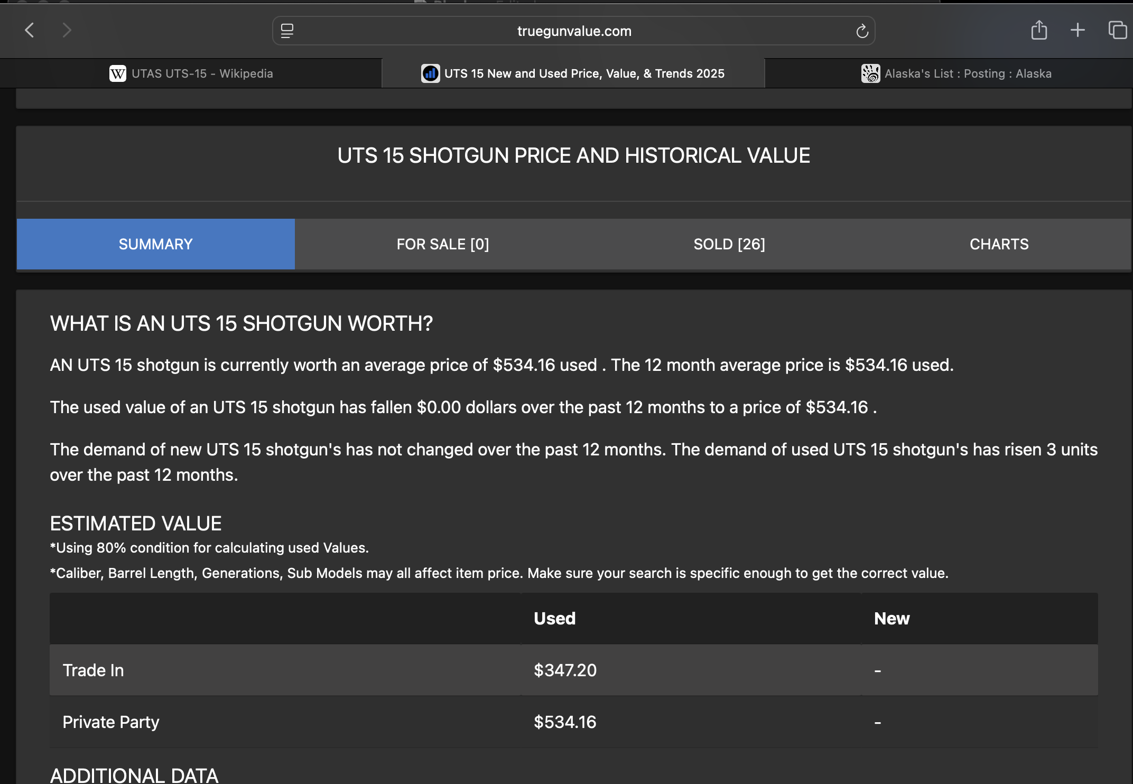Click the 80% condition note text
Viewport: 1133px width, 784px height.
pyautogui.click(x=209, y=548)
